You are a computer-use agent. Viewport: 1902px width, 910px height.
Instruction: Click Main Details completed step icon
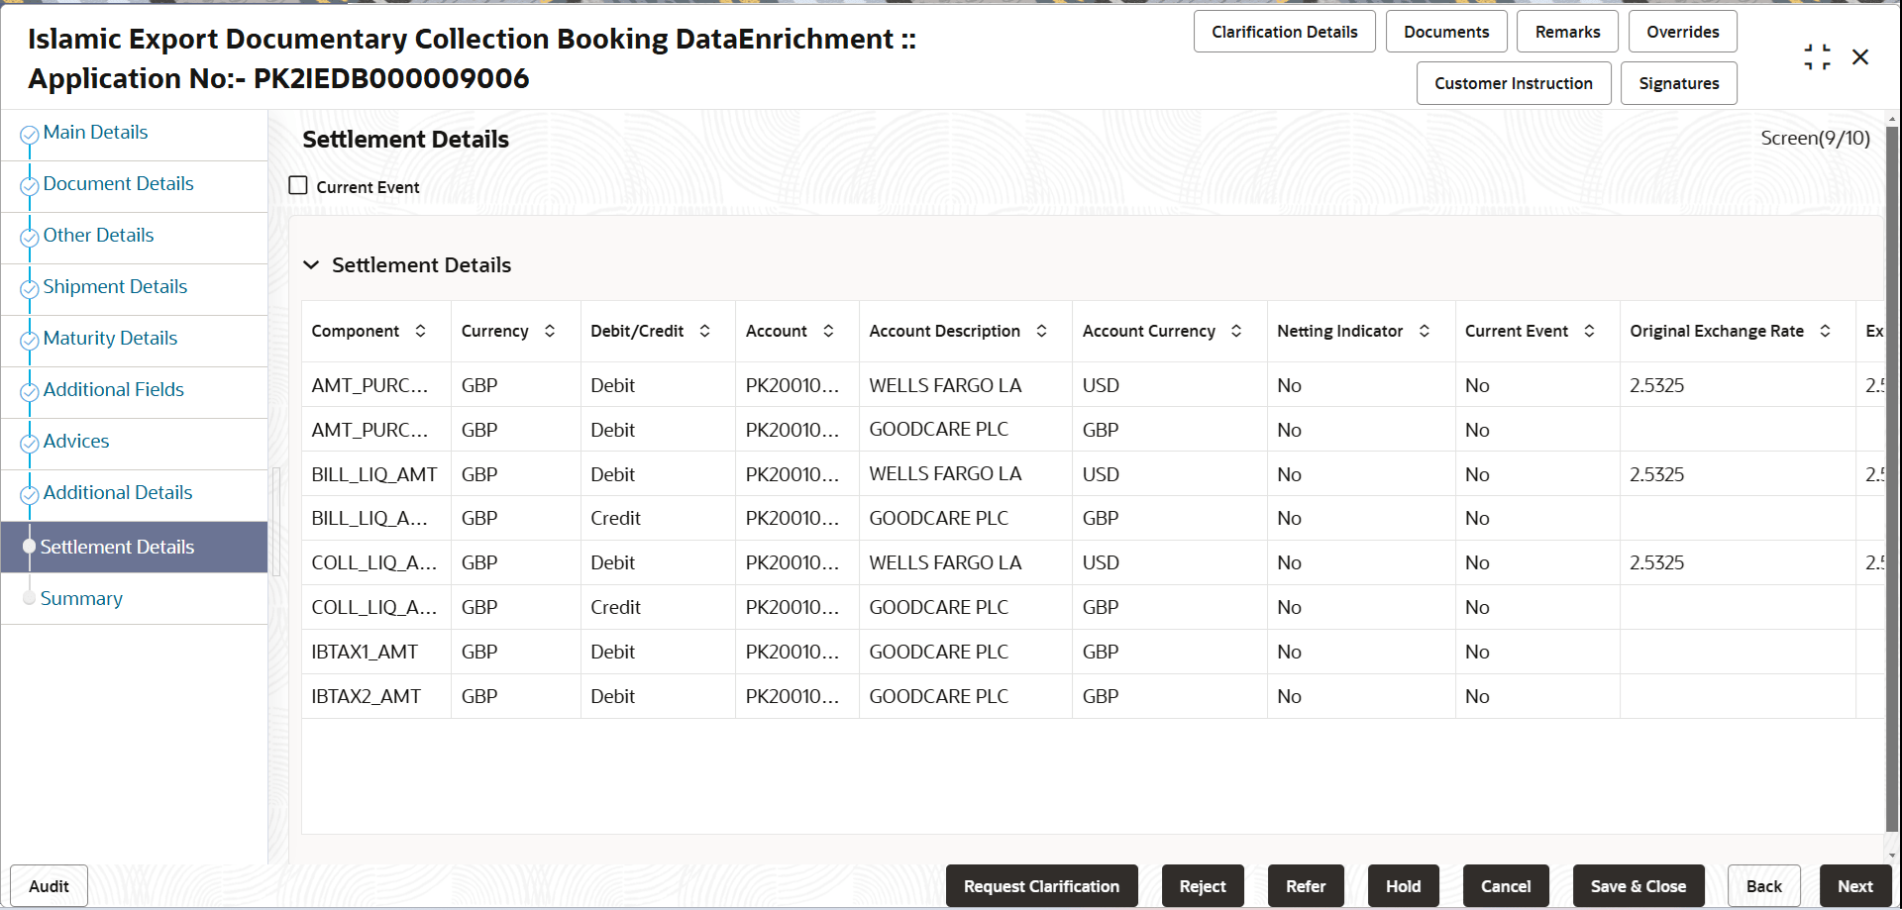pyautogui.click(x=30, y=134)
